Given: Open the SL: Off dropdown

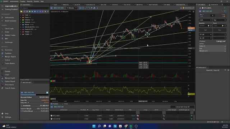Looking at the screenshot, I should (x=206, y=38).
